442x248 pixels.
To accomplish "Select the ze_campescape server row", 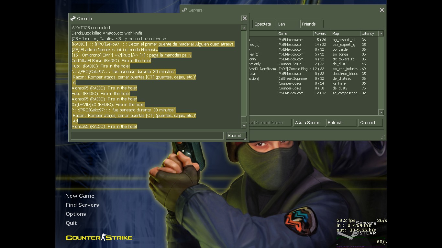I will click(x=313, y=93).
